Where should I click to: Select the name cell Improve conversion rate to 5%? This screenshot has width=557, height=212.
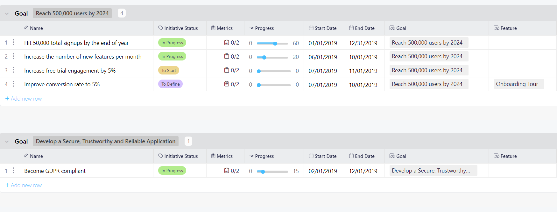click(x=86, y=84)
